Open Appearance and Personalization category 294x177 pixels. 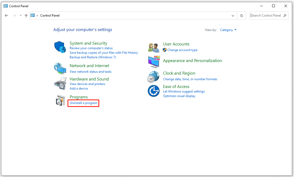(x=192, y=60)
